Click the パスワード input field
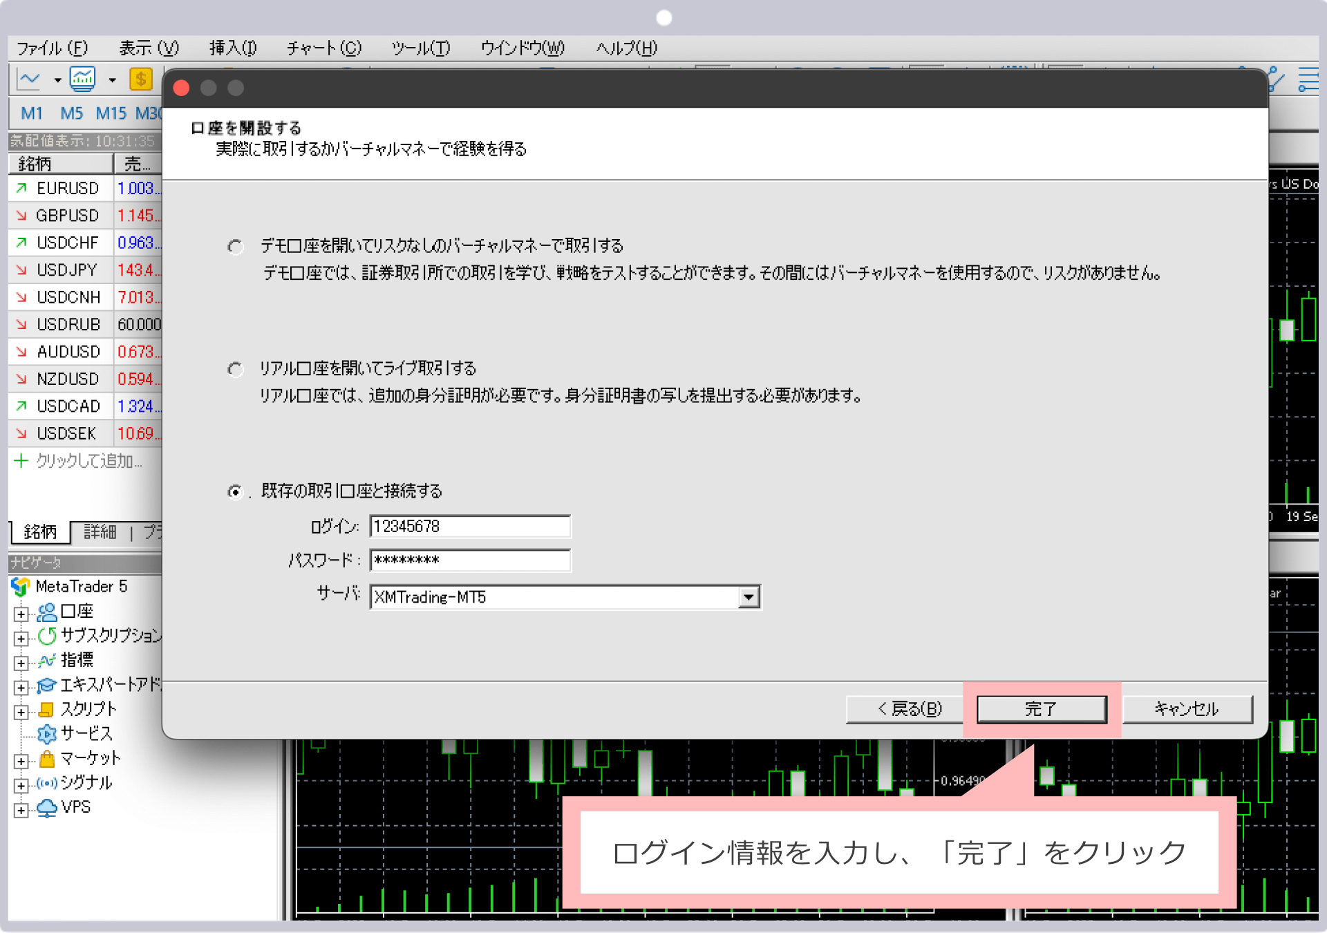The image size is (1327, 933). (x=470, y=560)
